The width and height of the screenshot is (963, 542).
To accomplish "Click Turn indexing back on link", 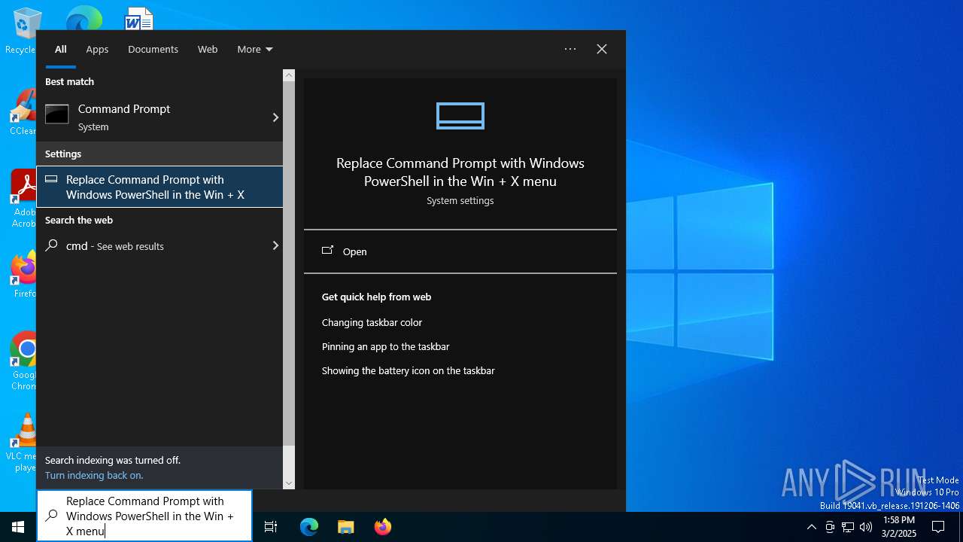I will coord(94,475).
